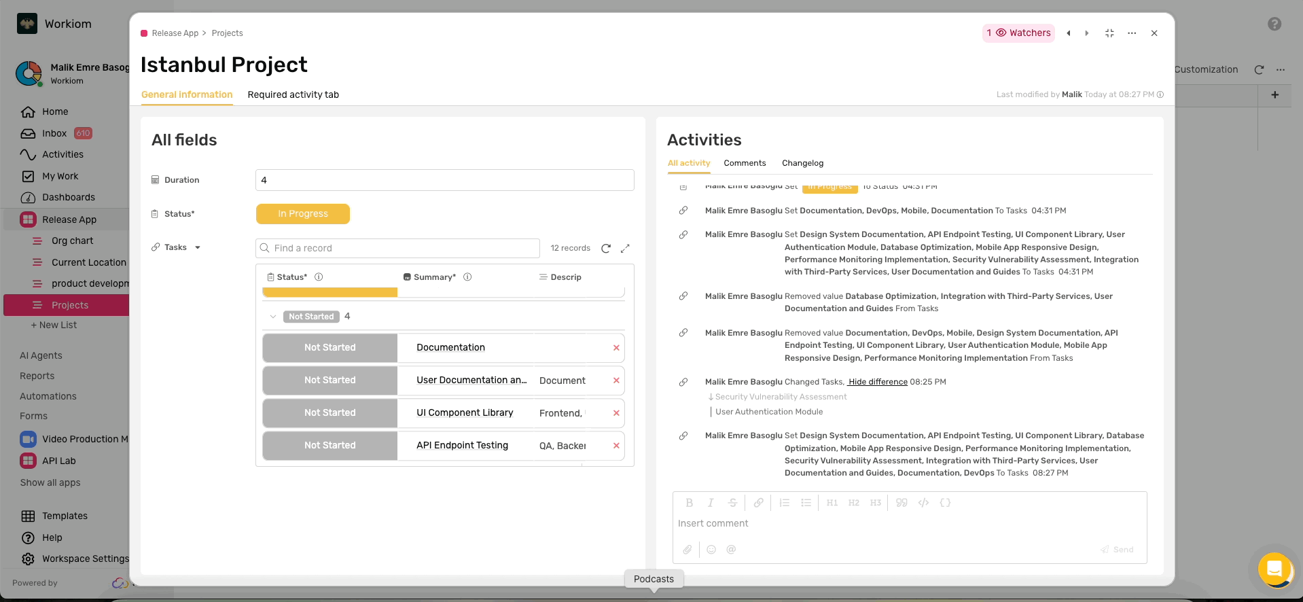Insert a code block in comment
Screen dimensions: 1303x602
pos(944,503)
